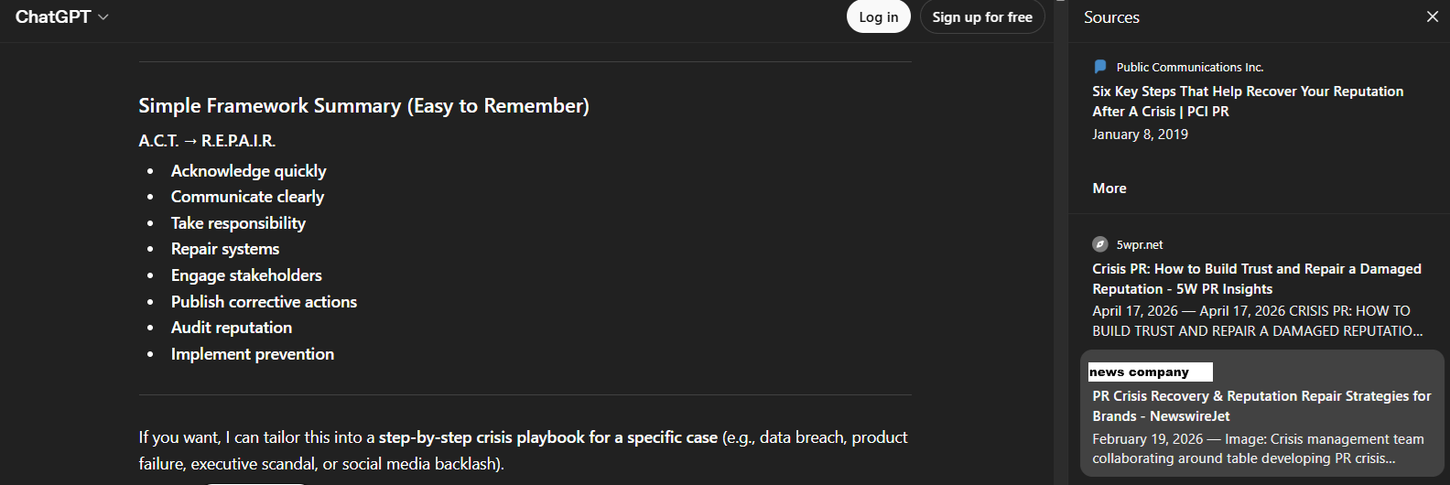Viewport: 1450px width, 485px height.
Task: Click the 5wpr.net compass favicon
Action: coord(1100,244)
